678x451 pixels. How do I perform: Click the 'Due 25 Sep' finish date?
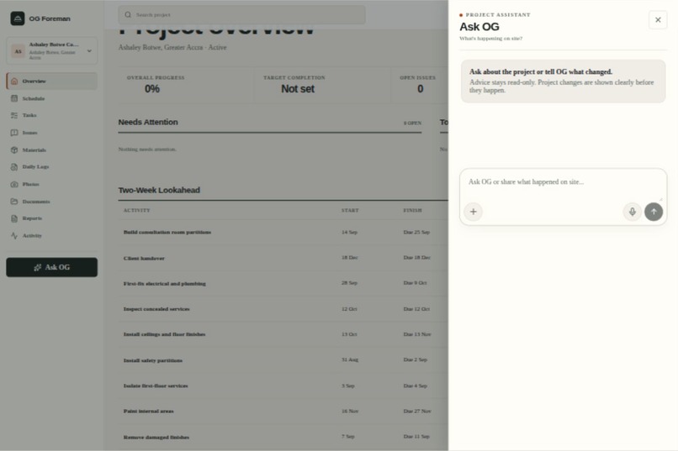pos(416,232)
